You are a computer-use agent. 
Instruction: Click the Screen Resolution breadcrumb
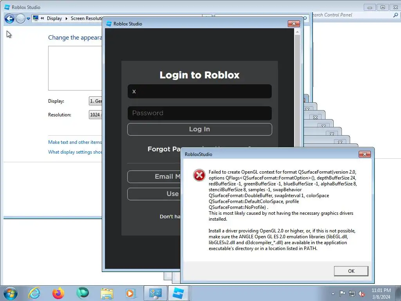[86, 18]
